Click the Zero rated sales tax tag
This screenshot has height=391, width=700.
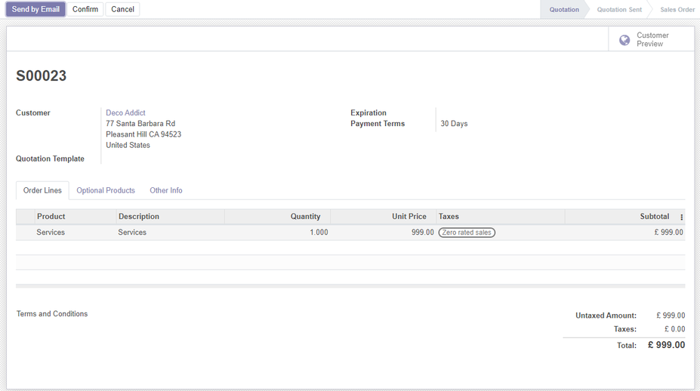point(467,232)
